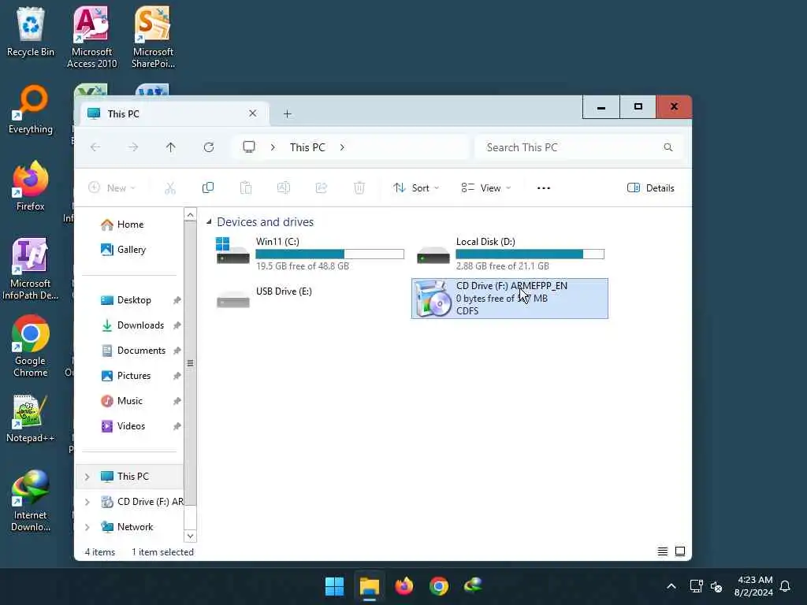Screen dimensions: 807x605
Task: Select CD Drive (F:) ARMEFPP_EN
Action: (510, 299)
